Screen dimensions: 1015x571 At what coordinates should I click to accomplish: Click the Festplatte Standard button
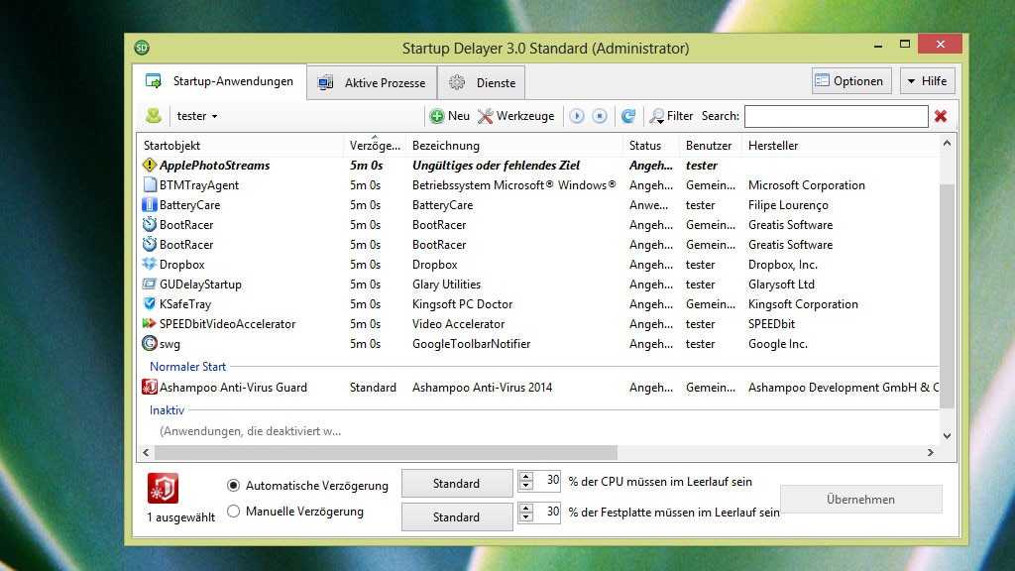click(457, 516)
